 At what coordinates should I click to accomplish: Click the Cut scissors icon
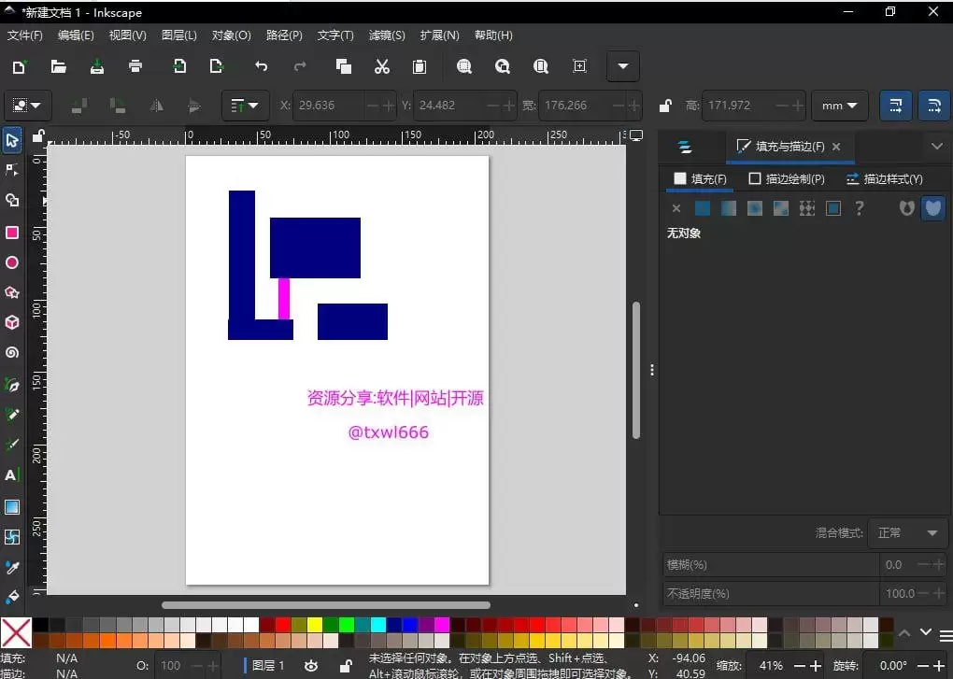[x=381, y=66]
